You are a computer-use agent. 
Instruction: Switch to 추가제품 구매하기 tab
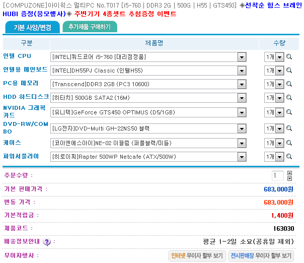90,27
